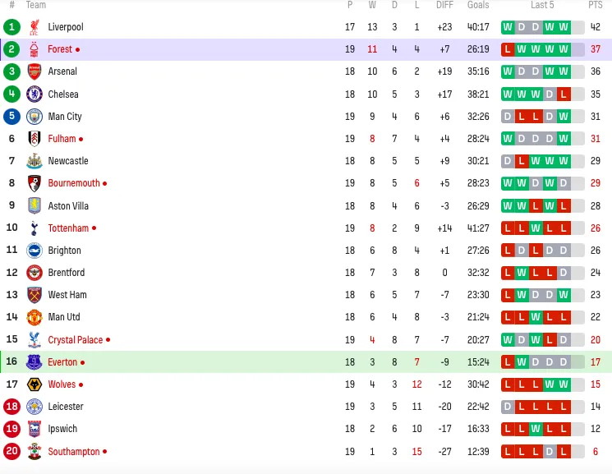Open the Forest team link
Viewport: 612px width, 474px height.
[x=60, y=49]
